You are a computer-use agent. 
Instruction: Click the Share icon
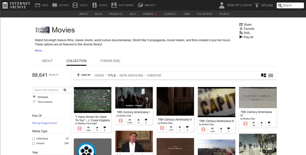coord(241,24)
